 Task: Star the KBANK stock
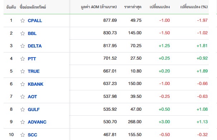point(23,84)
